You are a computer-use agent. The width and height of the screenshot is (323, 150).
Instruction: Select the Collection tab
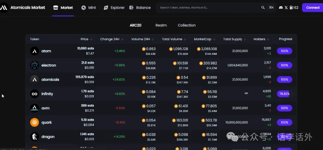click(187, 25)
